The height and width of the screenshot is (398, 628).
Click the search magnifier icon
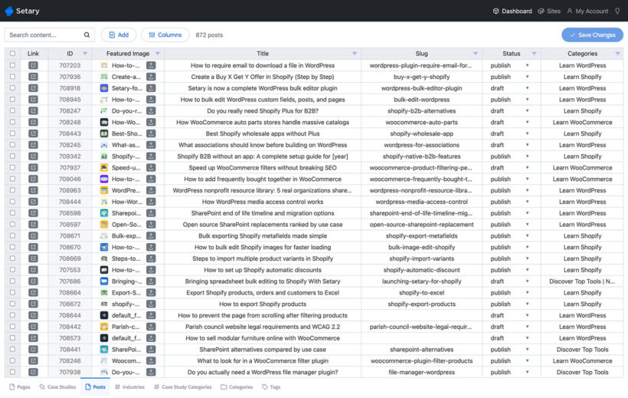click(x=87, y=35)
